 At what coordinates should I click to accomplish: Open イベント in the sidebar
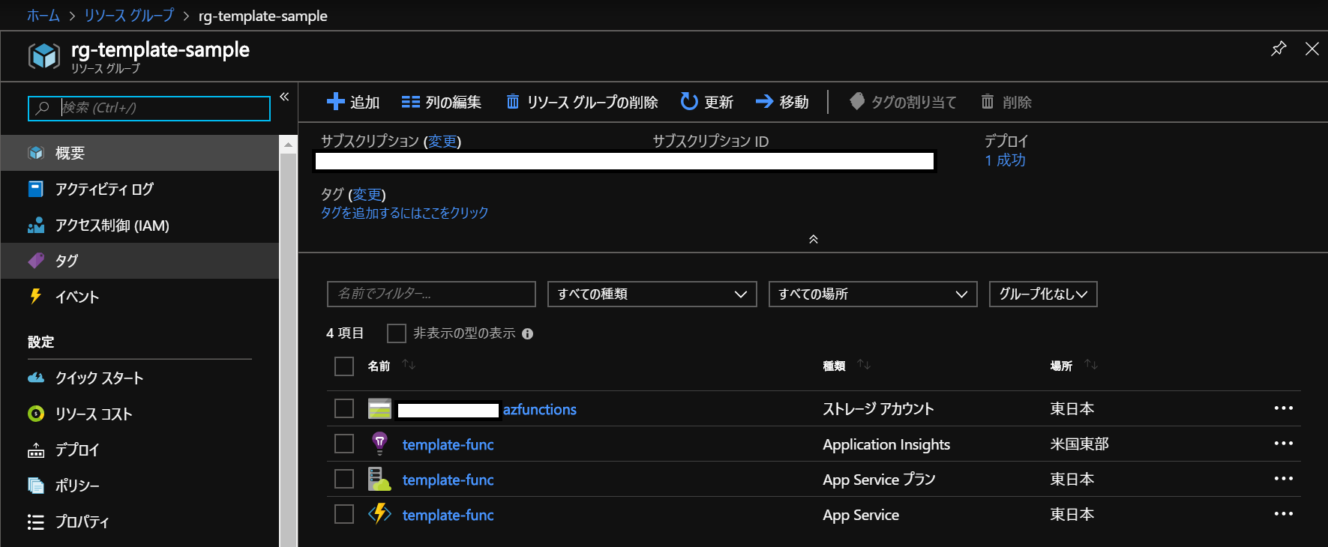[139, 297]
